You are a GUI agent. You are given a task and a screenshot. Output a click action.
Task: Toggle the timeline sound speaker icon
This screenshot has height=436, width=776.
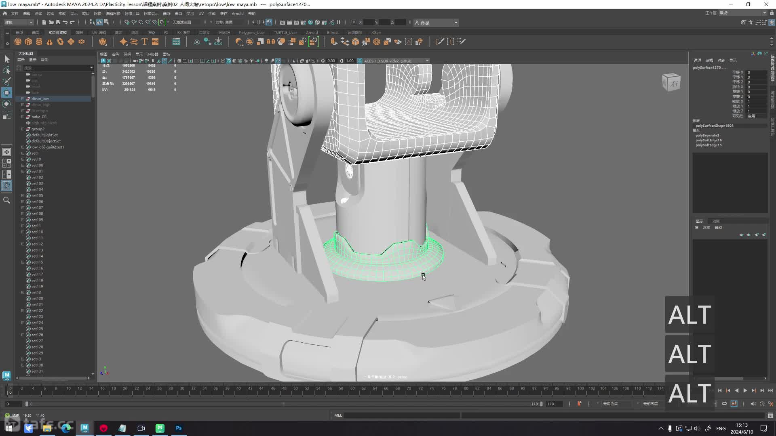(753, 404)
